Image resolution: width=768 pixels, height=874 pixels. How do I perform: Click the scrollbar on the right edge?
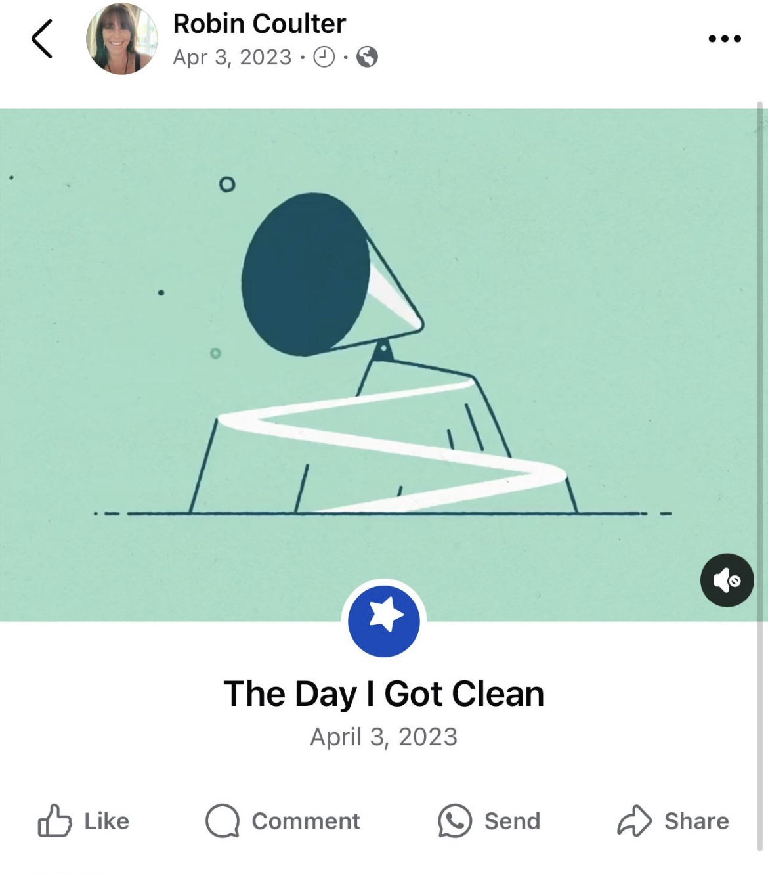click(x=761, y=476)
